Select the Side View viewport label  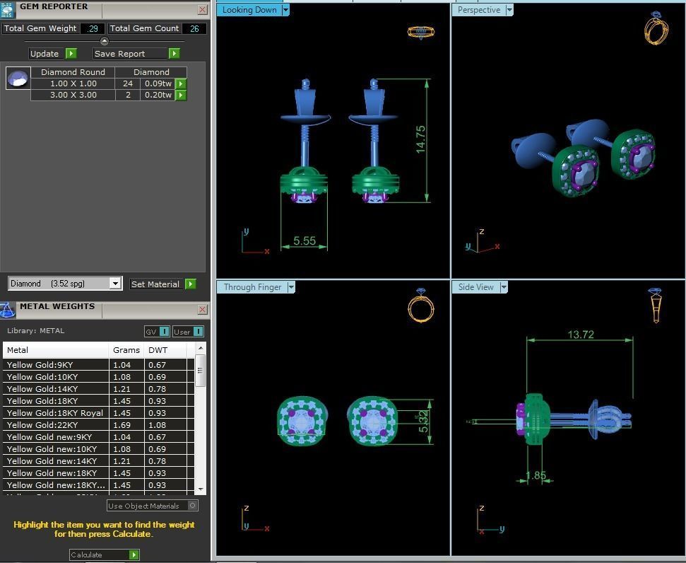(476, 287)
